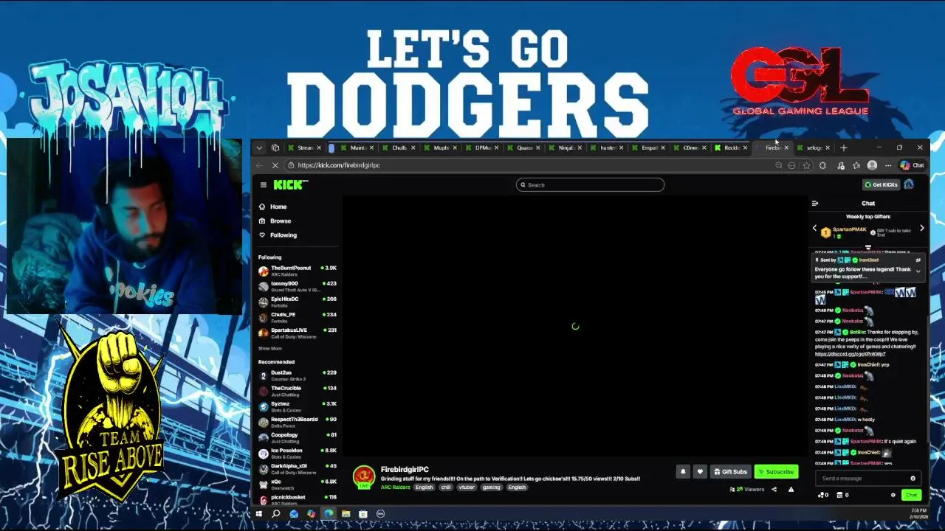Click the vtuber tag
The image size is (945, 531).
click(x=467, y=487)
